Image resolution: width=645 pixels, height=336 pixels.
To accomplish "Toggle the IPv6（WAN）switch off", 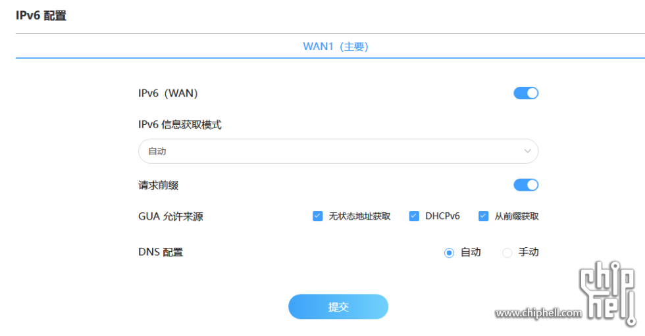I will tap(526, 93).
